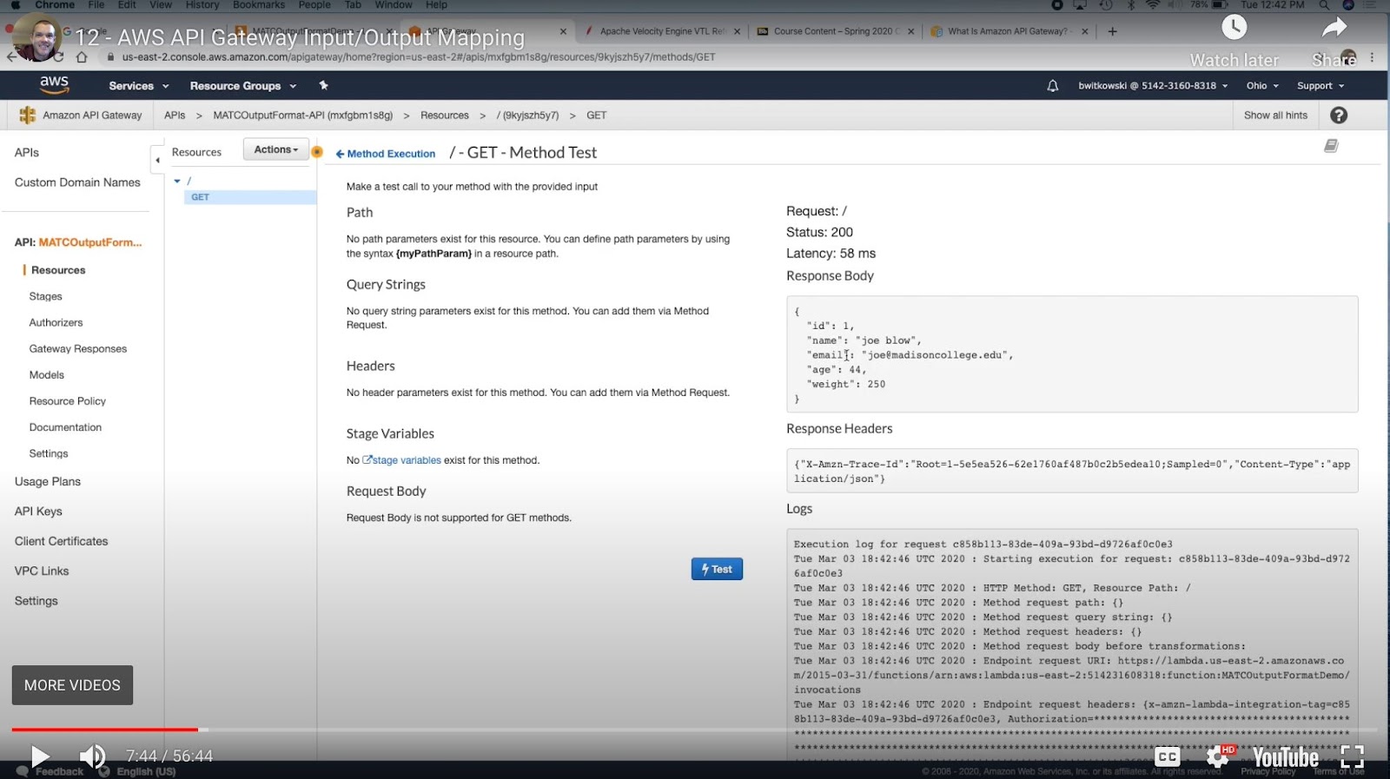Open Resource Policy in sidebar
The image size is (1390, 779).
click(68, 400)
